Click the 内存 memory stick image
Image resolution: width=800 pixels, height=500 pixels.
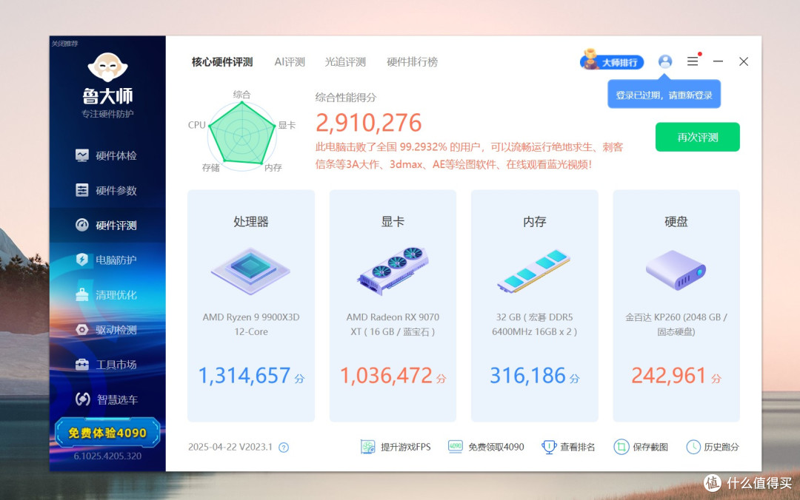click(x=534, y=271)
